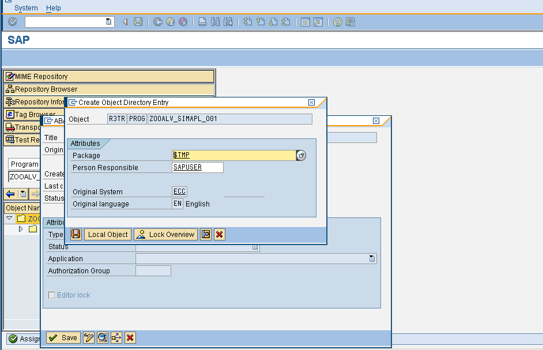Open the Transport Organizer
This screenshot has width=543, height=350.
[26, 127]
